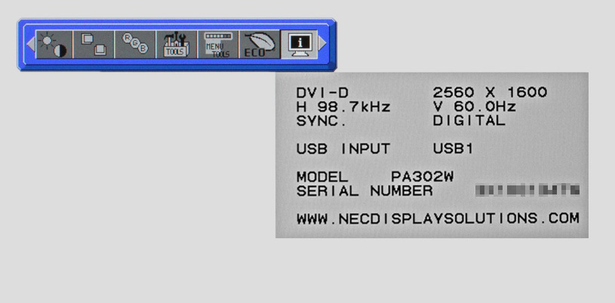Click the V 60.0Hz refresh rate readout
Image resolution: width=615 pixels, height=303 pixels.
pyautogui.click(x=475, y=107)
